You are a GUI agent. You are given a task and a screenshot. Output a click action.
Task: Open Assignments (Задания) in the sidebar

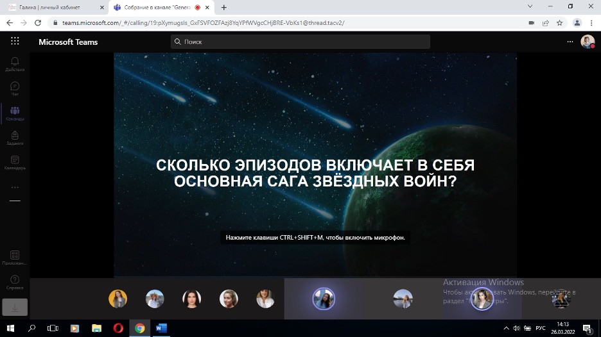click(15, 138)
